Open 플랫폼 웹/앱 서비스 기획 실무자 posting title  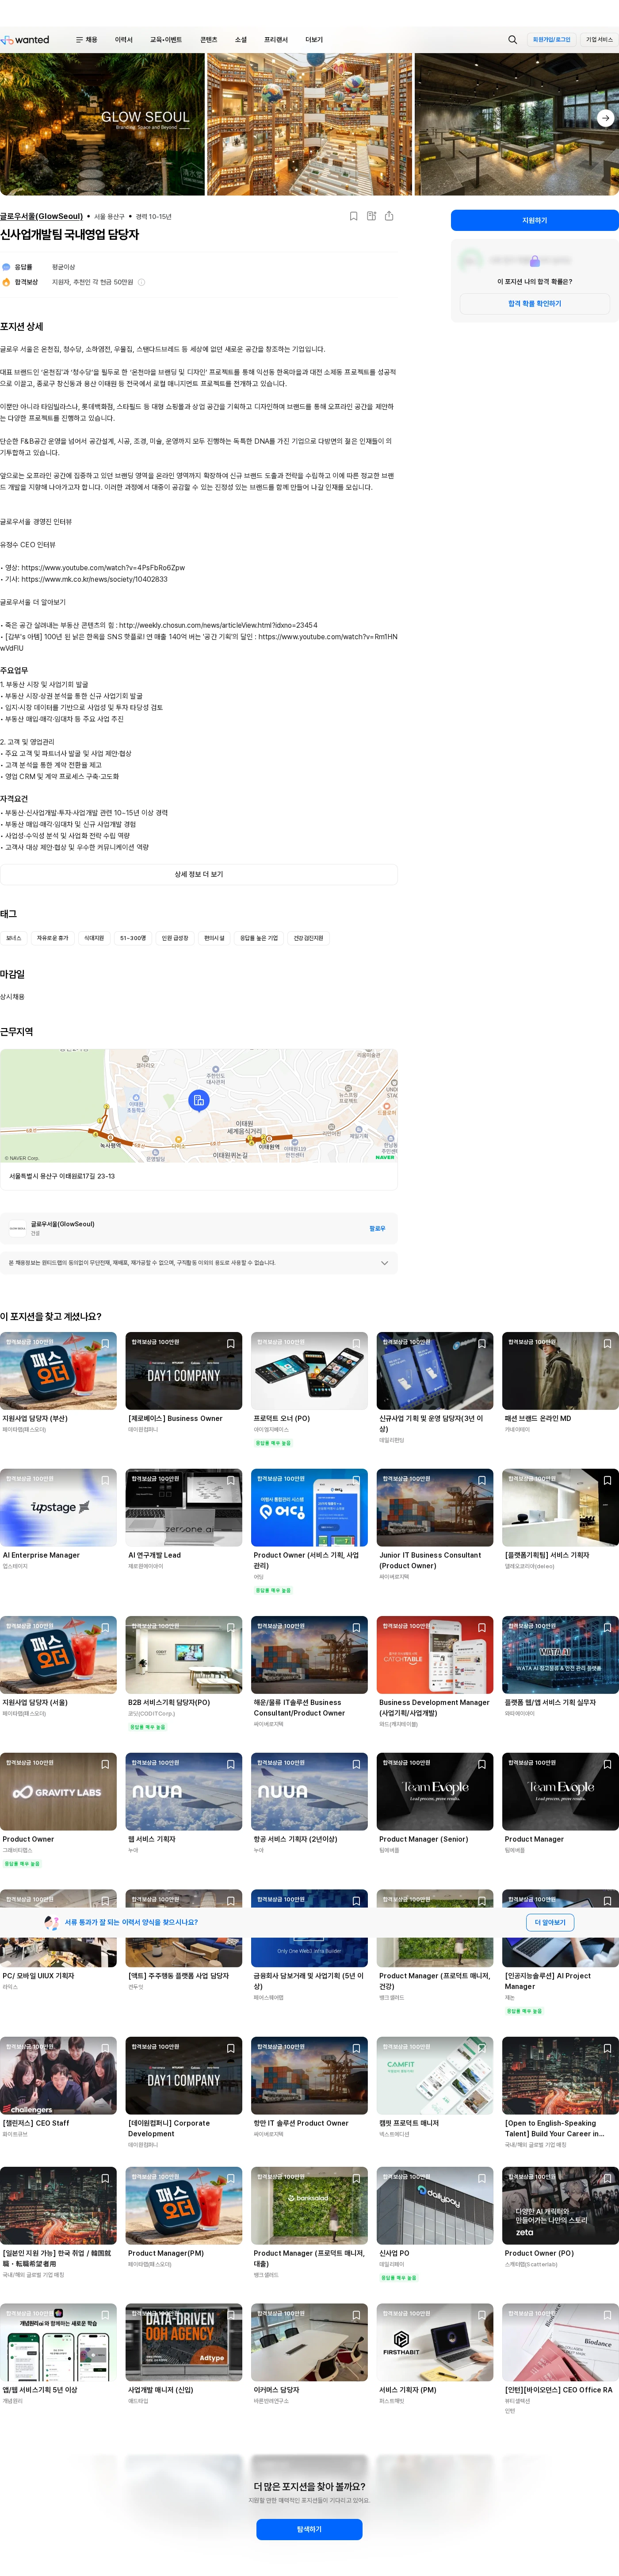[x=550, y=1702]
